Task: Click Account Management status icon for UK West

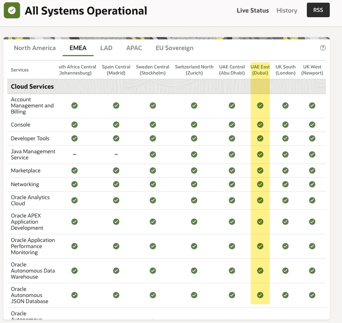Action: [x=312, y=106]
